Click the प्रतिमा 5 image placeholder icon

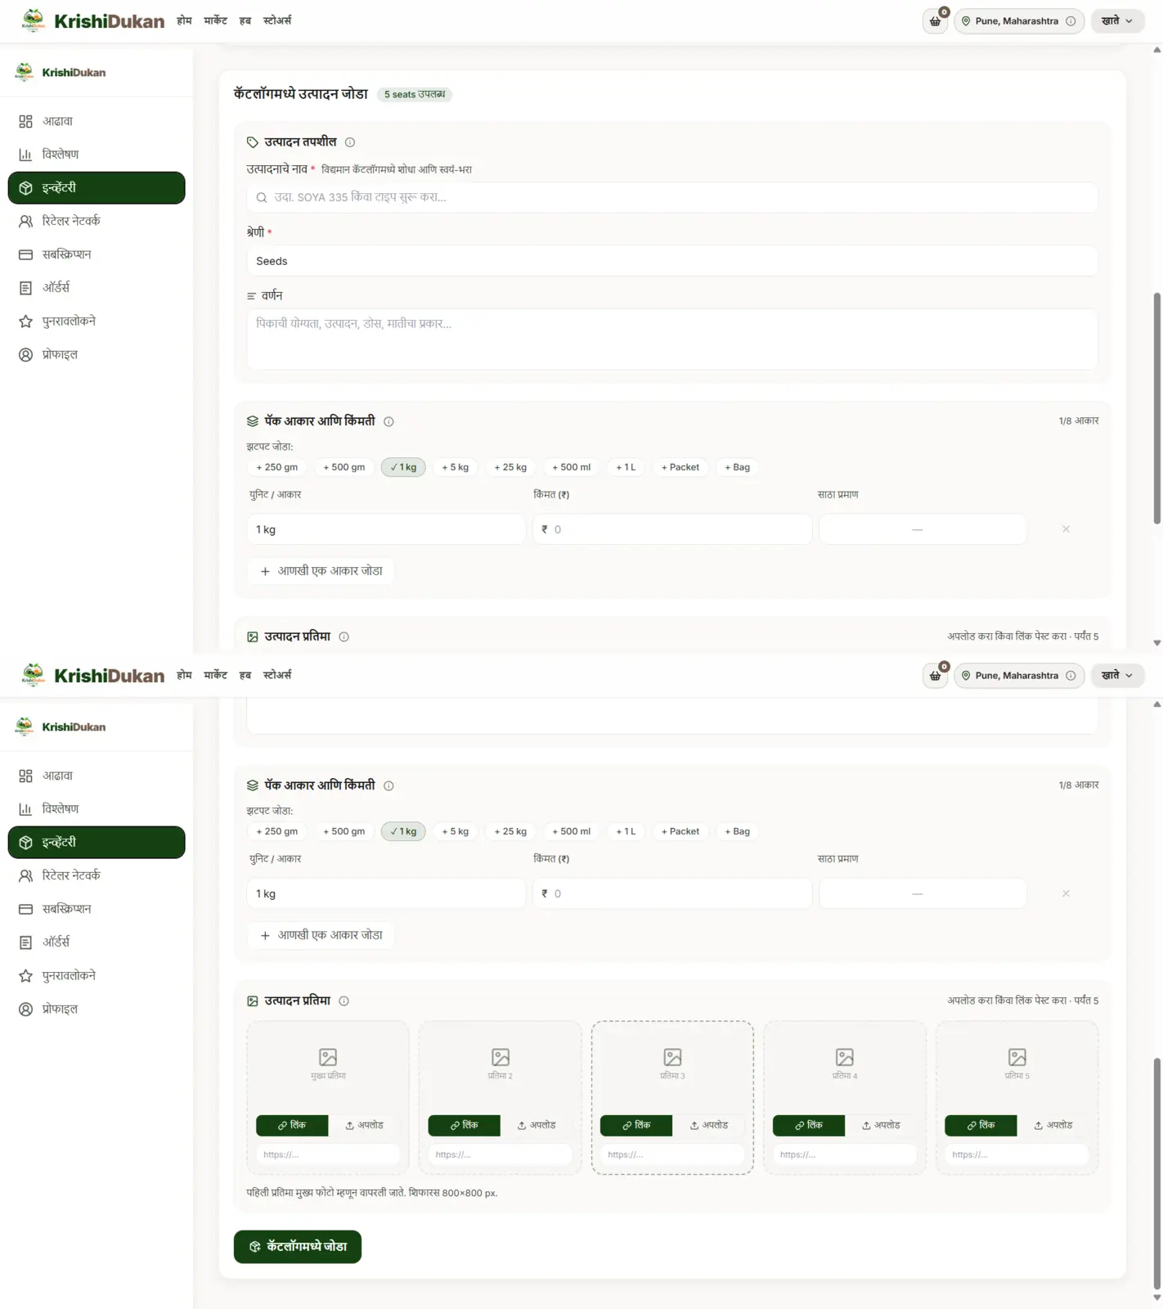pyautogui.click(x=1017, y=1057)
